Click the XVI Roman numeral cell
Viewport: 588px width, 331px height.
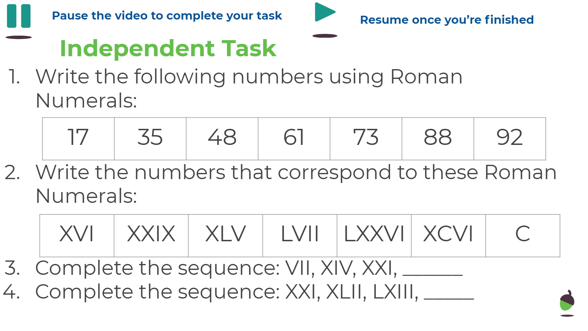(77, 236)
